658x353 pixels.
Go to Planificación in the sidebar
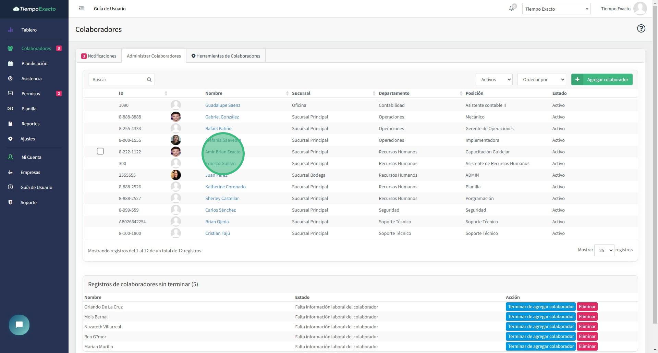point(34,63)
